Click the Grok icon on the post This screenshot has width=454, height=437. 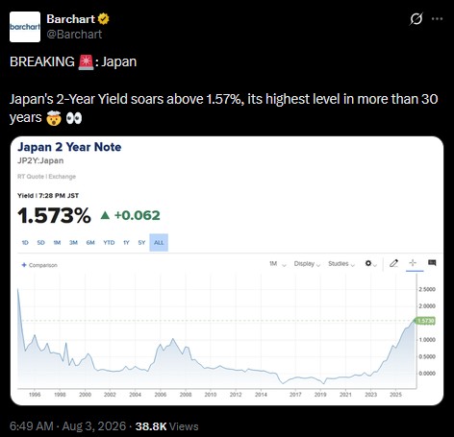coord(416,19)
